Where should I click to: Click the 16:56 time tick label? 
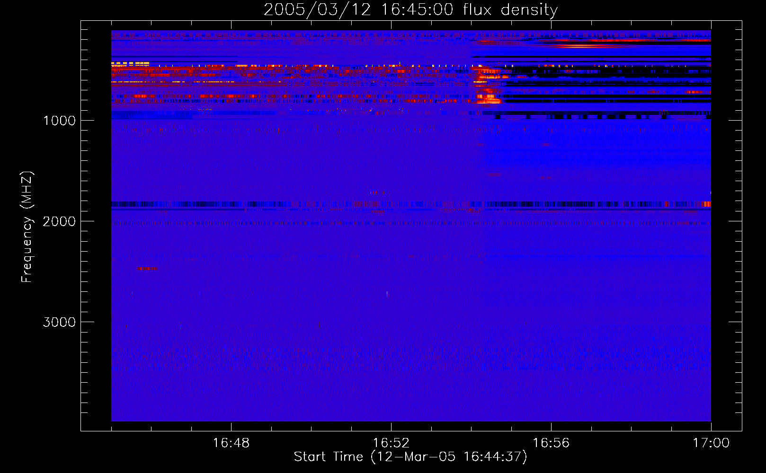coord(551,443)
